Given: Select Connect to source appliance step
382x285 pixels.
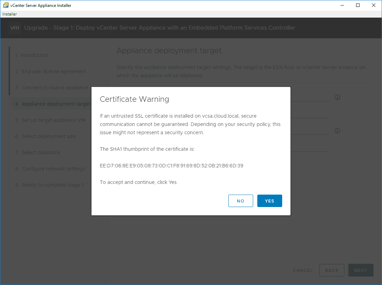Looking at the screenshot, I should click(55, 88).
